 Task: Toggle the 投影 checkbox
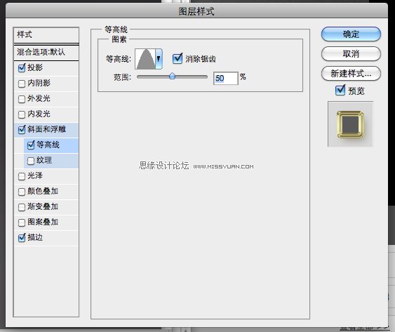22,68
